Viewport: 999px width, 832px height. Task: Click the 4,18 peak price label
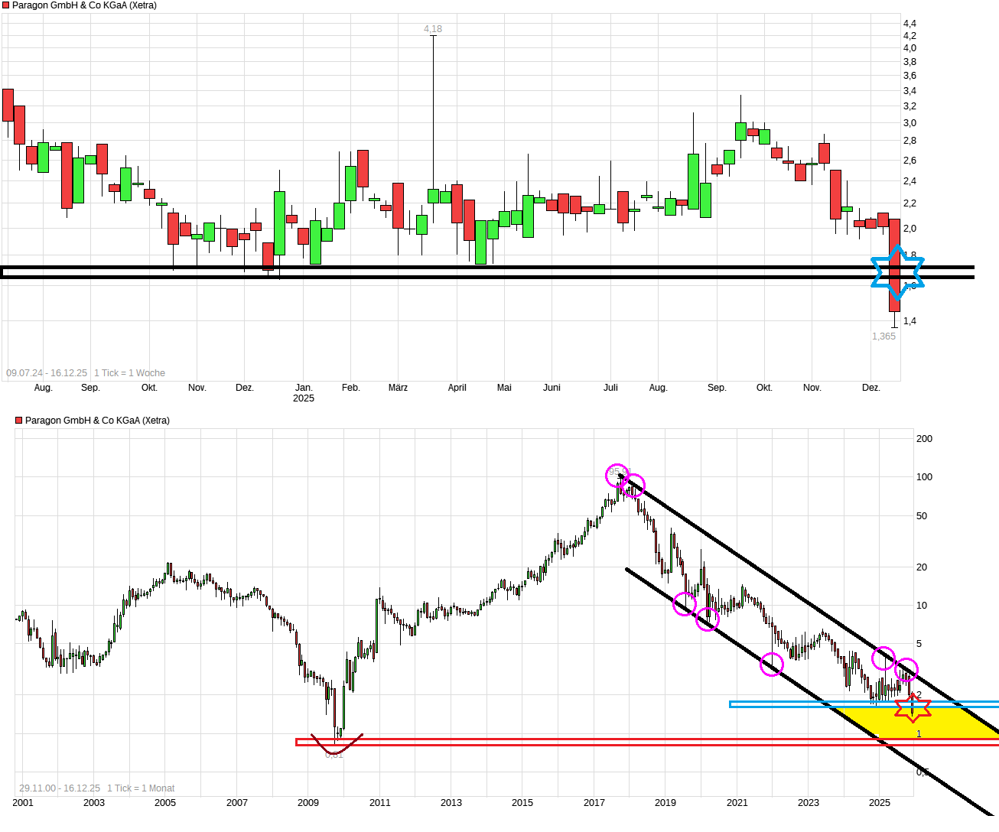pyautogui.click(x=433, y=28)
